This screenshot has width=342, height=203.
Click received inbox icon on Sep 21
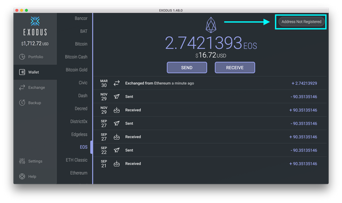116,164
